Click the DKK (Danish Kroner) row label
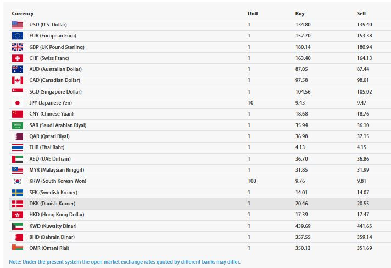391x268 pixels. coord(52,204)
